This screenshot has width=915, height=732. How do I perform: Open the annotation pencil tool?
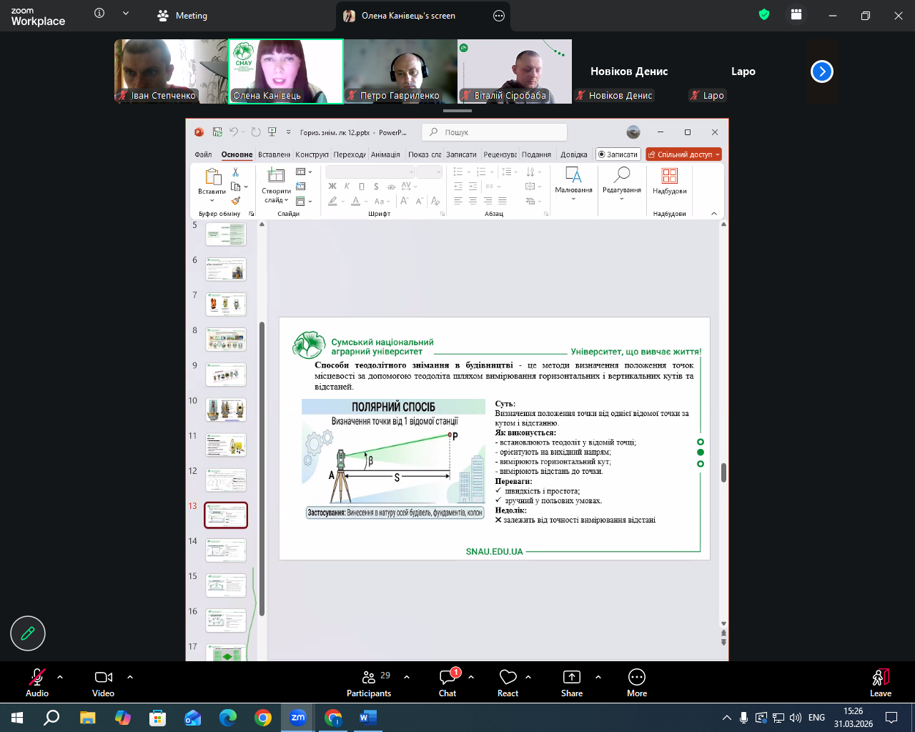(28, 633)
